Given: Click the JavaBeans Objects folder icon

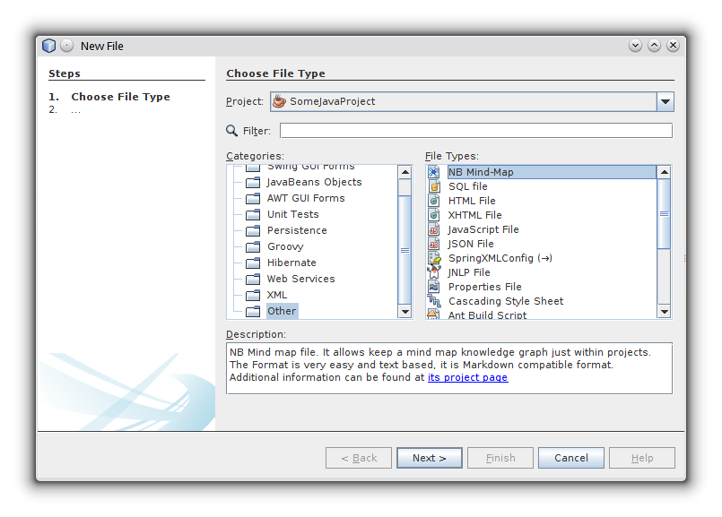Looking at the screenshot, I should tap(253, 183).
